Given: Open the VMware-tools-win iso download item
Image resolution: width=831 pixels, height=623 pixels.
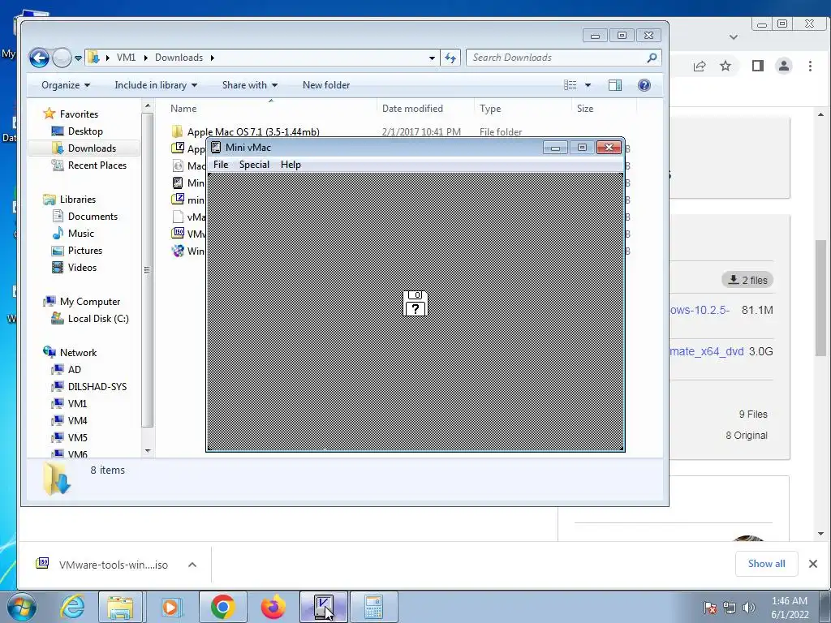Looking at the screenshot, I should 101,565.
